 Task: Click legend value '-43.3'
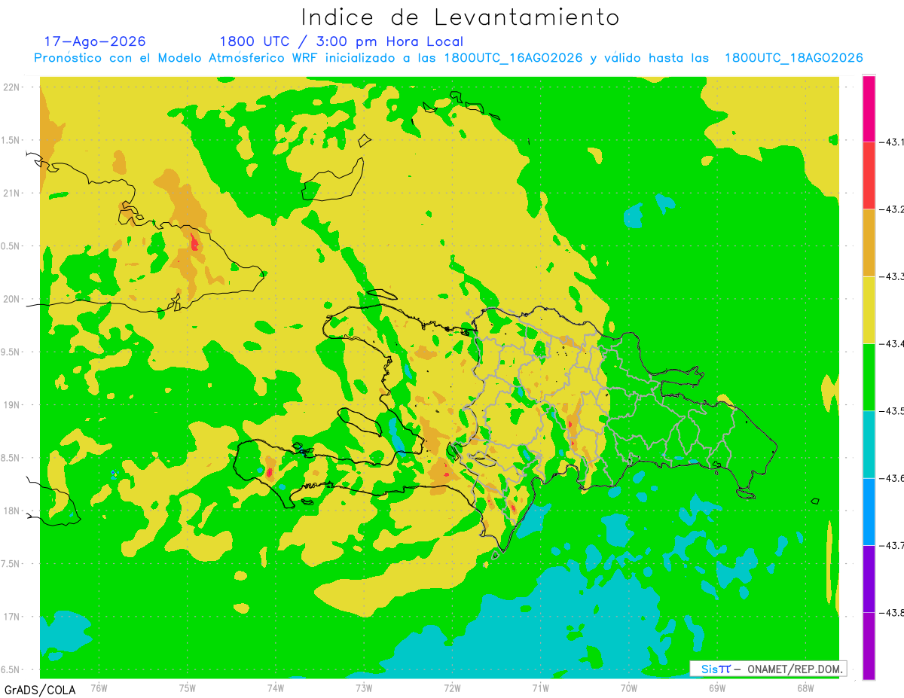pyautogui.click(x=891, y=276)
